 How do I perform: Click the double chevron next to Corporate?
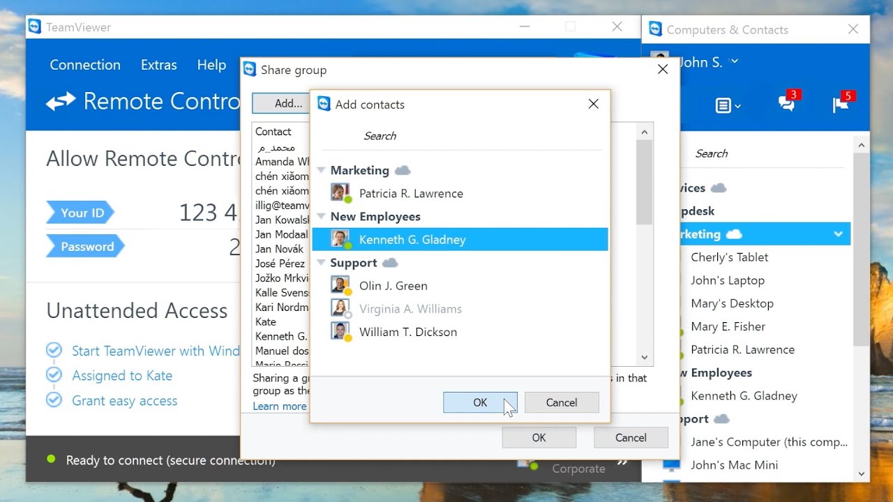pos(622,461)
